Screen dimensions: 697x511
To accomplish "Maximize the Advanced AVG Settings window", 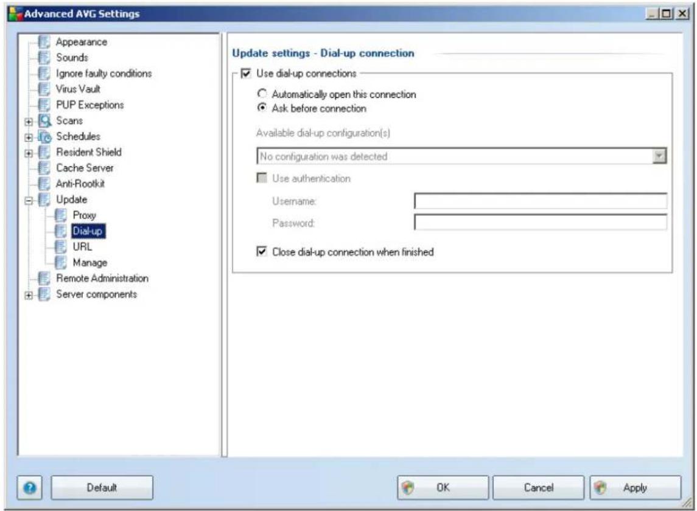I will [667, 14].
